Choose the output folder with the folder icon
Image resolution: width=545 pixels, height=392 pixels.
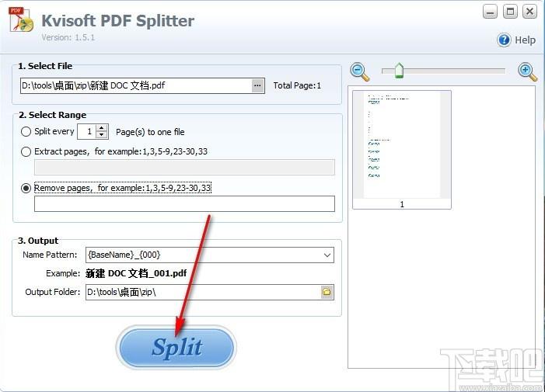(x=327, y=292)
